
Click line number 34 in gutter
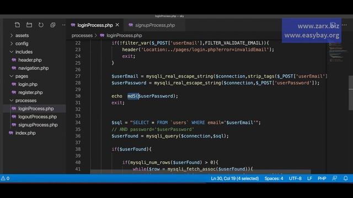tap(78, 123)
